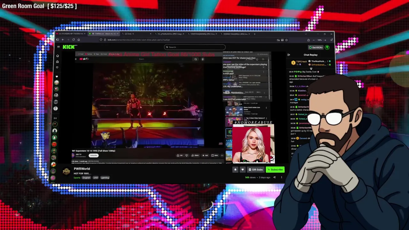Click the 100% zoom level indicator

click(x=320, y=40)
